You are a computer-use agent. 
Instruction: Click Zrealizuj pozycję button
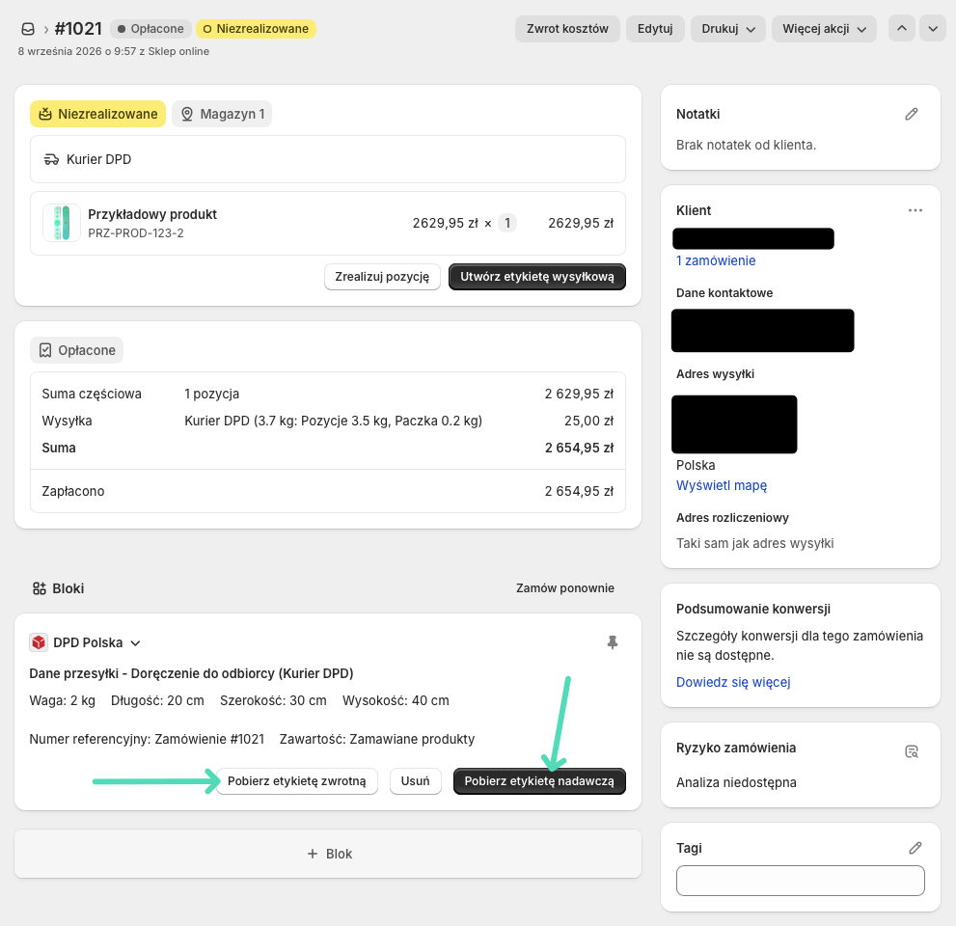click(x=382, y=277)
